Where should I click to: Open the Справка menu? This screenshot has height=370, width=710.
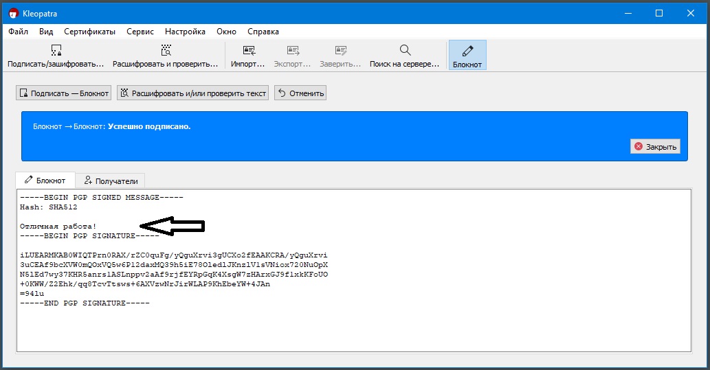263,32
